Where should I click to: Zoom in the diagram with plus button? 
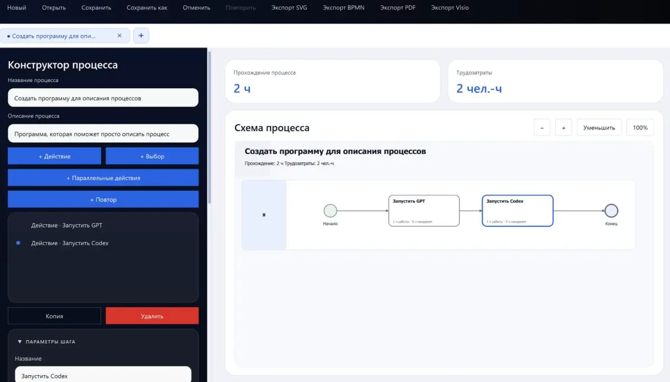(563, 128)
